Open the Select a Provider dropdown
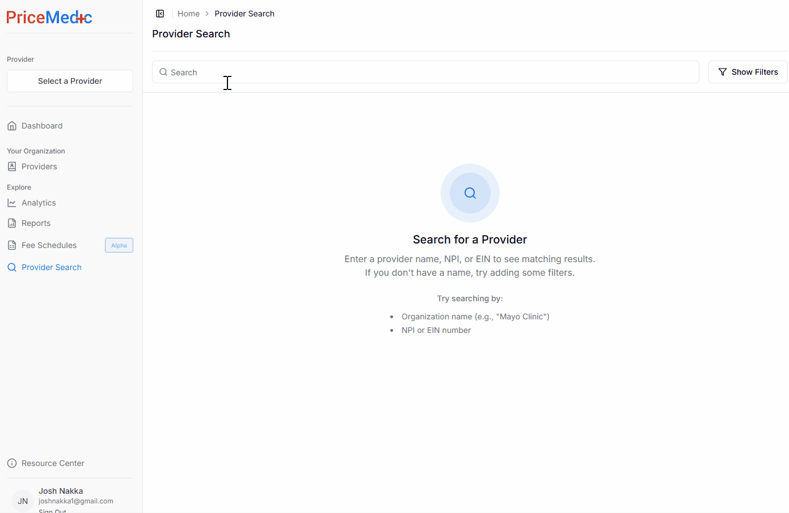 pos(70,81)
